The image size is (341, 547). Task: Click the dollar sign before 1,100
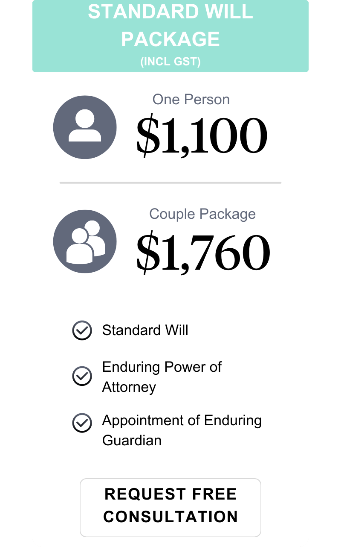point(146,135)
